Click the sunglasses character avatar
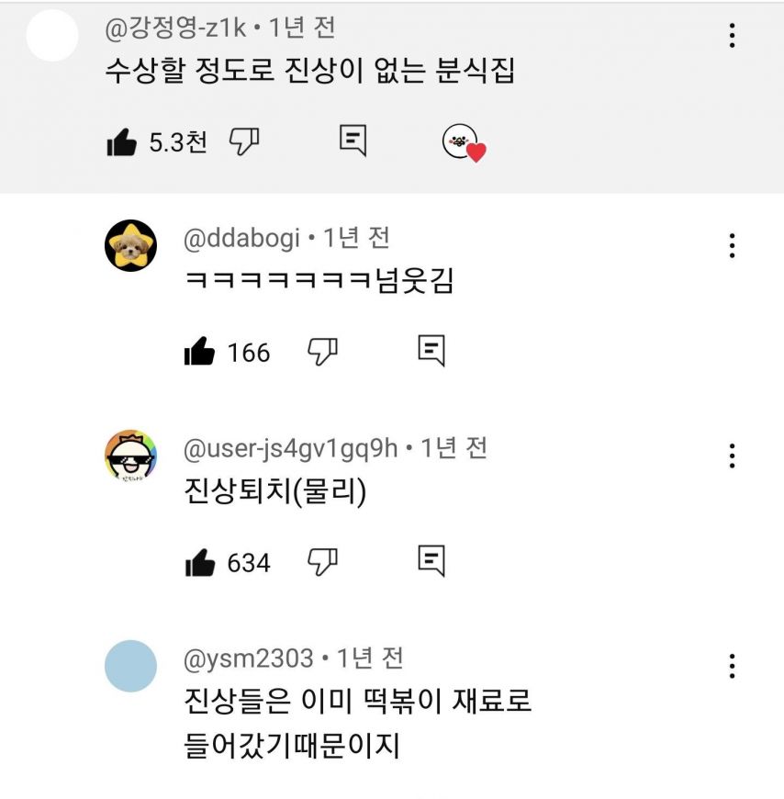The image size is (784, 799). click(131, 456)
